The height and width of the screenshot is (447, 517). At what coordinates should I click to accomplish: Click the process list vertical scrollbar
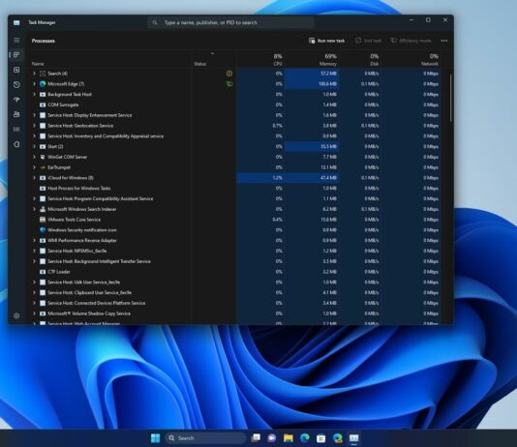point(450,98)
